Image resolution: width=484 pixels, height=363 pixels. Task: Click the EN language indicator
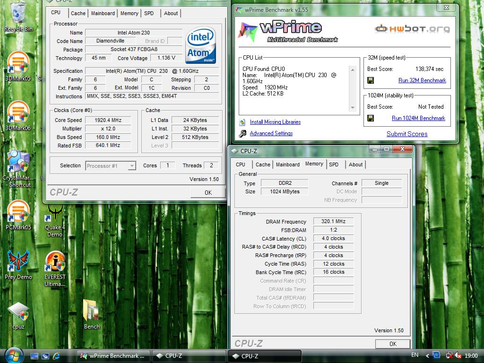pyautogui.click(x=415, y=355)
